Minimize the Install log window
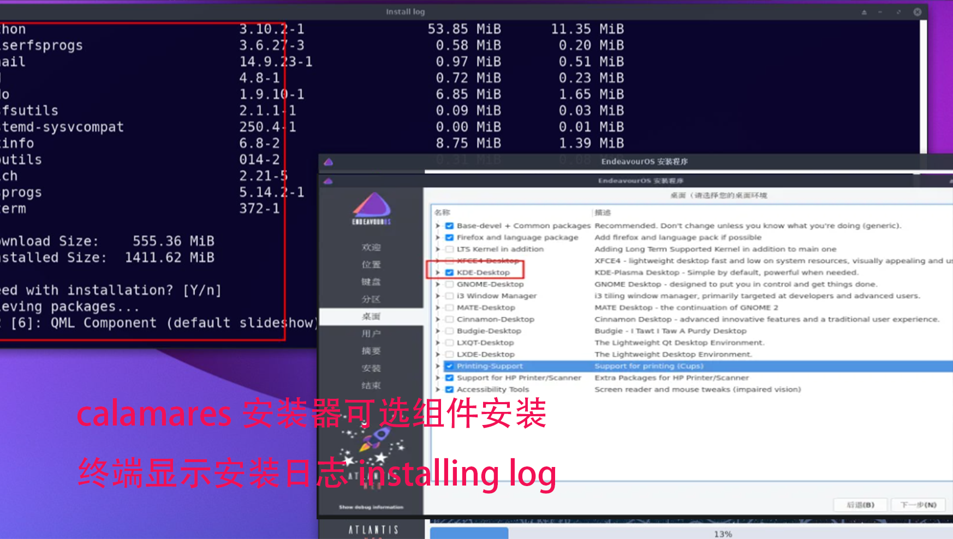Screen dimensions: 953x539 click(880, 11)
